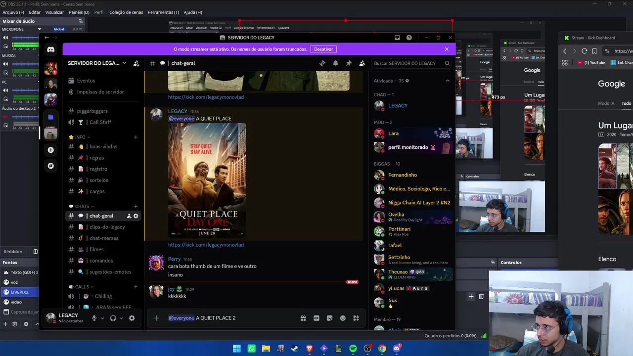Click the Windows Start button
633x356 pixels.
point(237,349)
